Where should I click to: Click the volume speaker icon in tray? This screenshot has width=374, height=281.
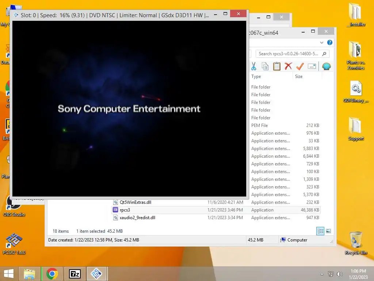point(339,274)
